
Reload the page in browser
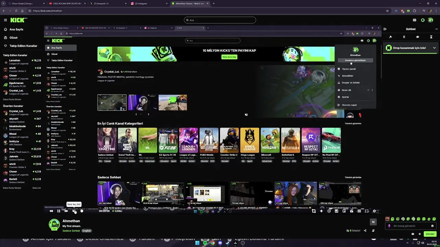pos(16,11)
